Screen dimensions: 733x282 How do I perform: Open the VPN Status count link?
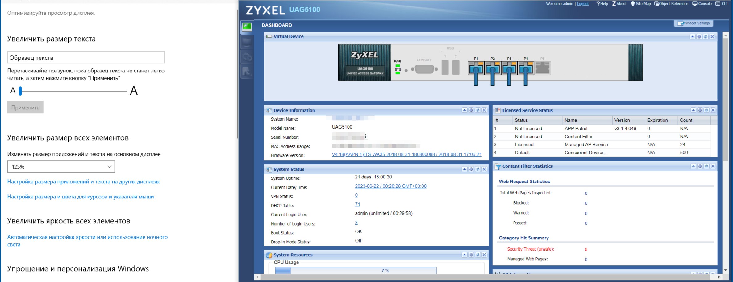[x=356, y=195]
